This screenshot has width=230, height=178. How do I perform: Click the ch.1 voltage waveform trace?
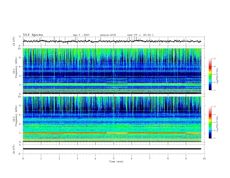point(112,41)
